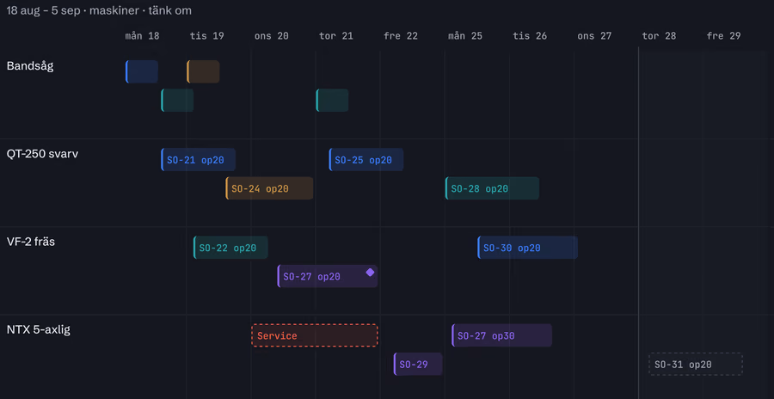Click the tis 26 column header

[x=530, y=36]
